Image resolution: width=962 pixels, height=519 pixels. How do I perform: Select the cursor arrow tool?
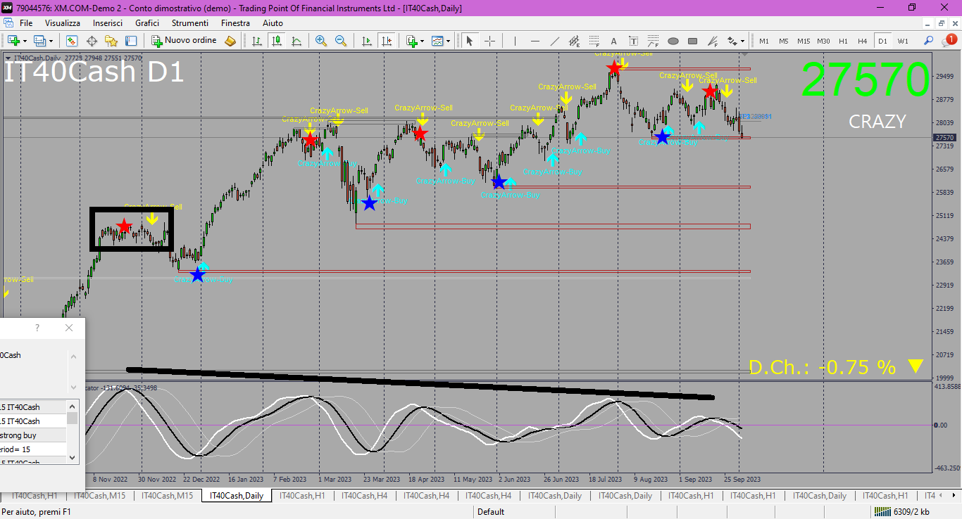click(470, 41)
